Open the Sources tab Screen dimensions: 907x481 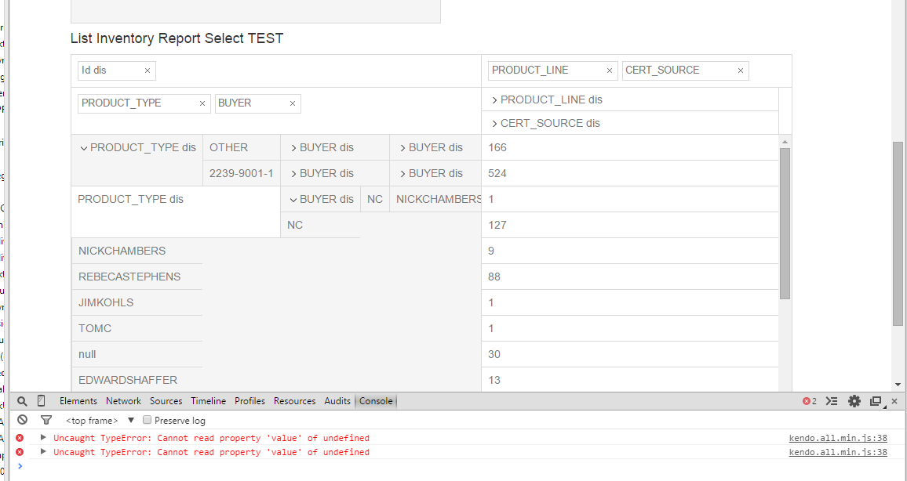[166, 401]
